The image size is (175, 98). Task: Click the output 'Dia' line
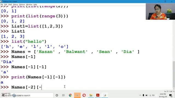[x=7, y=62]
